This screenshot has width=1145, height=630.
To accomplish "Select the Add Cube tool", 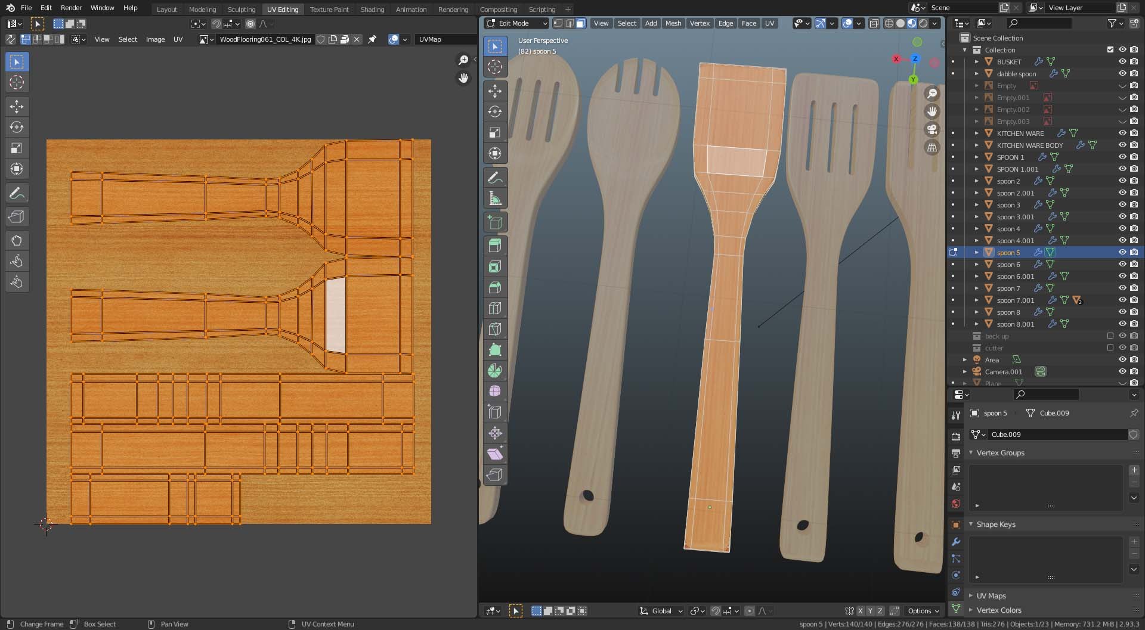I will click(x=495, y=222).
